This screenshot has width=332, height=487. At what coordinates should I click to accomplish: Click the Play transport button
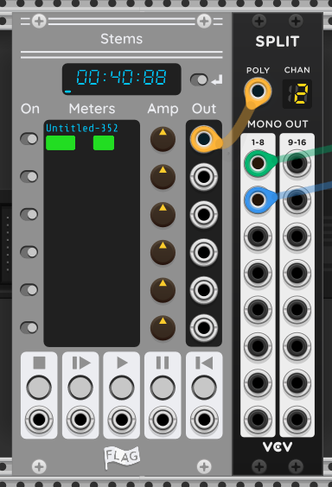122,388
